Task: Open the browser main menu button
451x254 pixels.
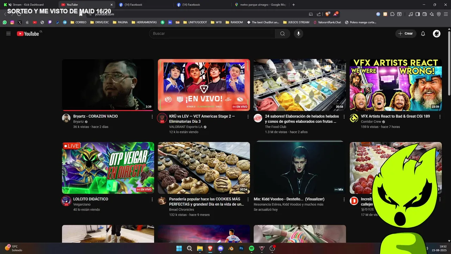Action: [446, 14]
